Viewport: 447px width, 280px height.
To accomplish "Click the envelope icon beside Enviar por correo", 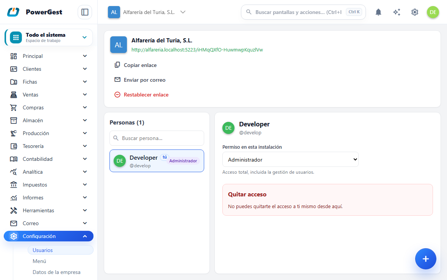I will click(x=117, y=80).
